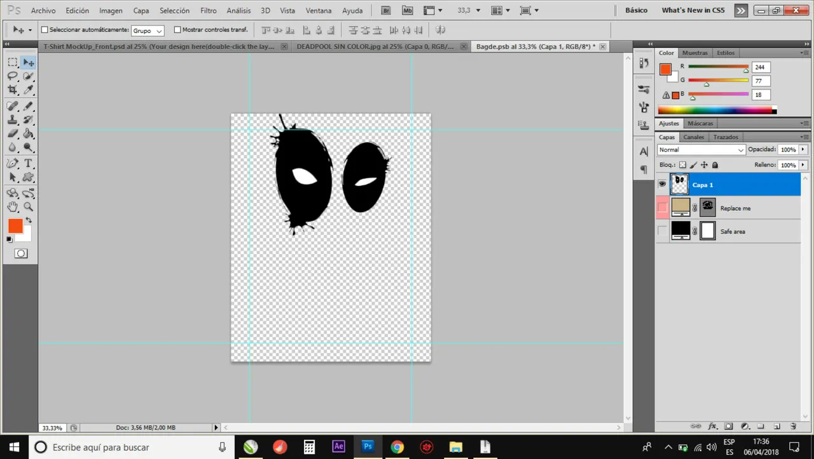Select the Path Selection tool
This screenshot has height=459, width=814.
tap(12, 178)
